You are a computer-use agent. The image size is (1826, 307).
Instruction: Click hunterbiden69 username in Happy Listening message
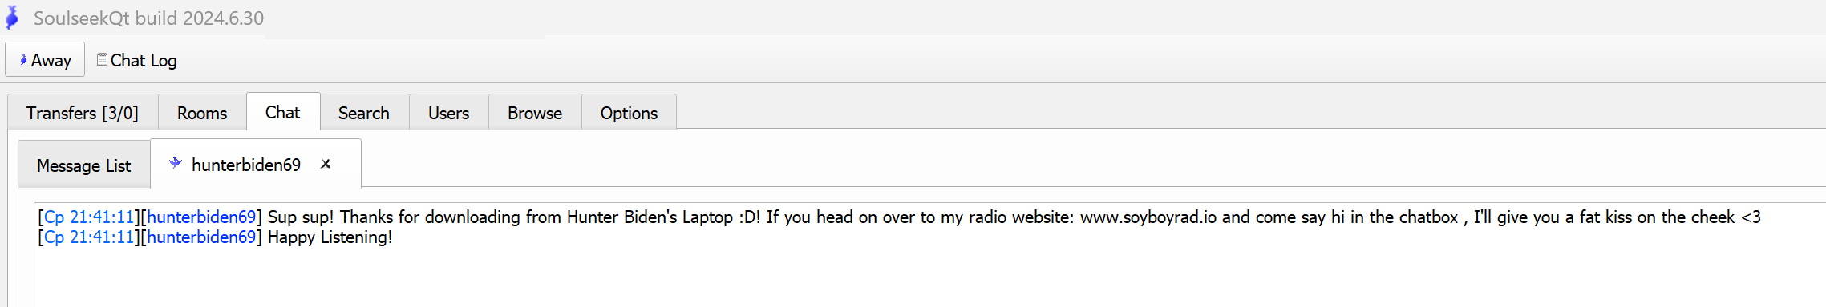coord(201,237)
